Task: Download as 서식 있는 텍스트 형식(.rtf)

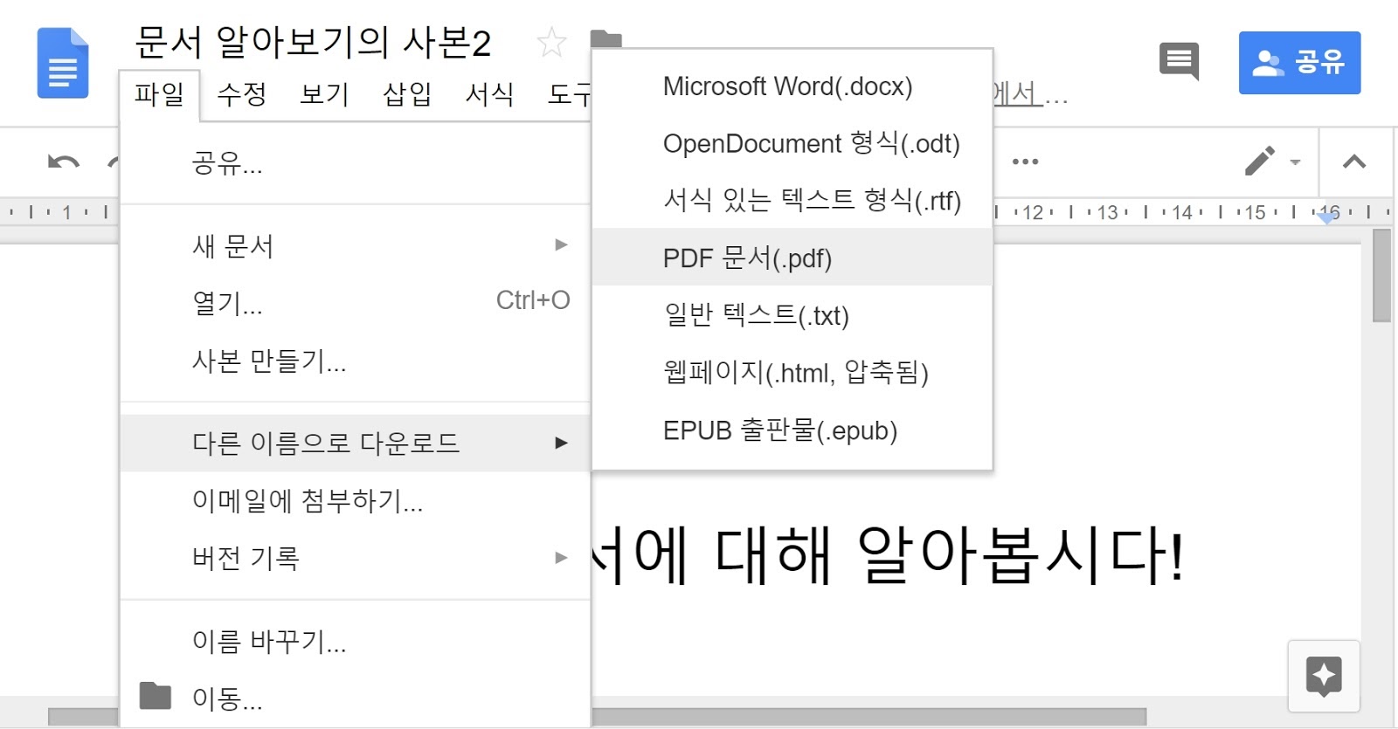Action: click(792, 200)
